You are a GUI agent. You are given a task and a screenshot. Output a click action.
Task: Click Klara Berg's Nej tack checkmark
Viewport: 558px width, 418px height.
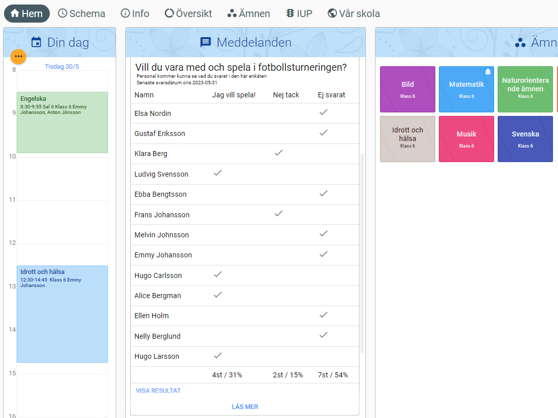(x=278, y=153)
